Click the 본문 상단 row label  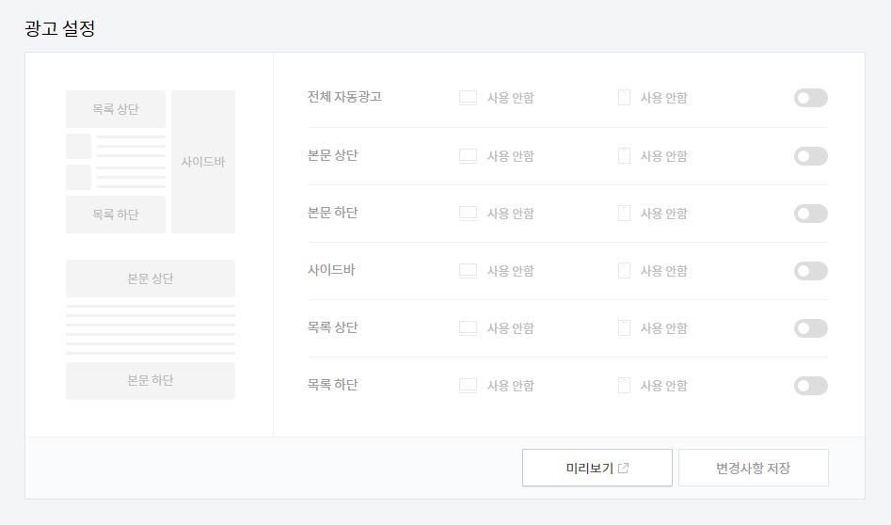tap(332, 155)
